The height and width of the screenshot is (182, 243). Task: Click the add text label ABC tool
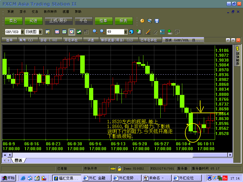(x=170, y=32)
